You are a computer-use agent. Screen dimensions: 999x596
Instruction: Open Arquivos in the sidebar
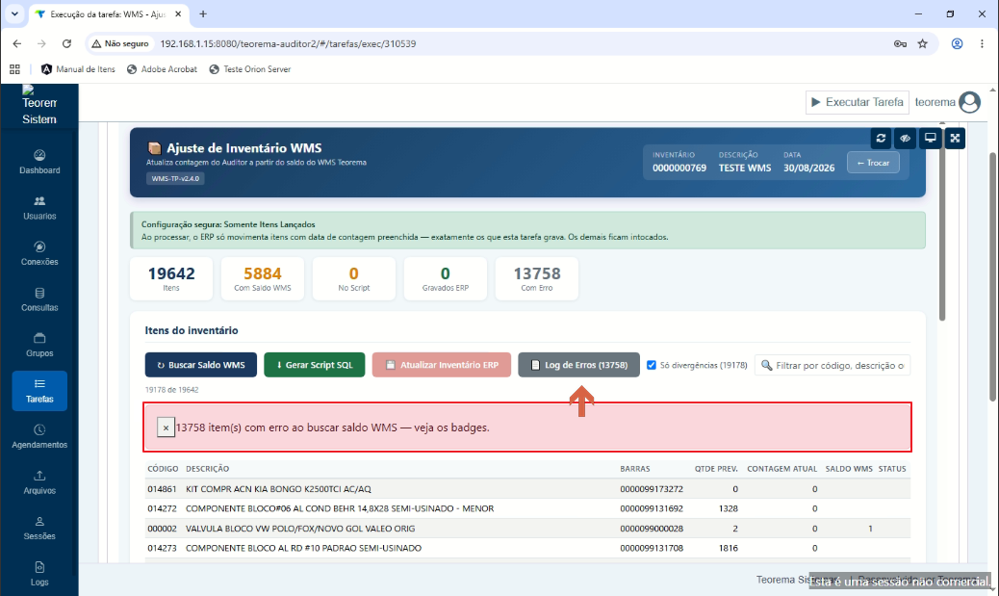(39, 482)
